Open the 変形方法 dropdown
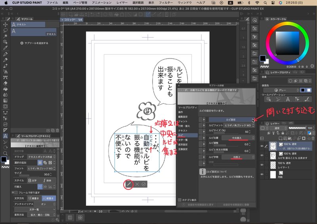317x224 pixels. pos(42,215)
